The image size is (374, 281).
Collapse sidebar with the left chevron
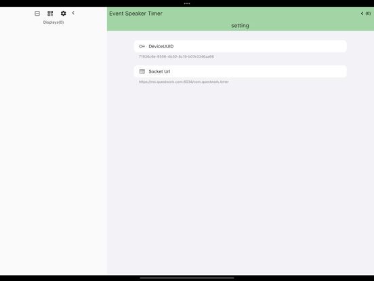click(73, 13)
